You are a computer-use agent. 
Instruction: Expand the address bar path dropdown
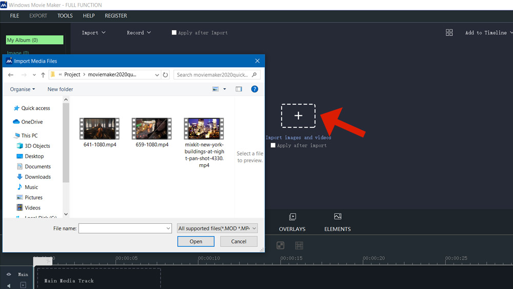[157, 75]
